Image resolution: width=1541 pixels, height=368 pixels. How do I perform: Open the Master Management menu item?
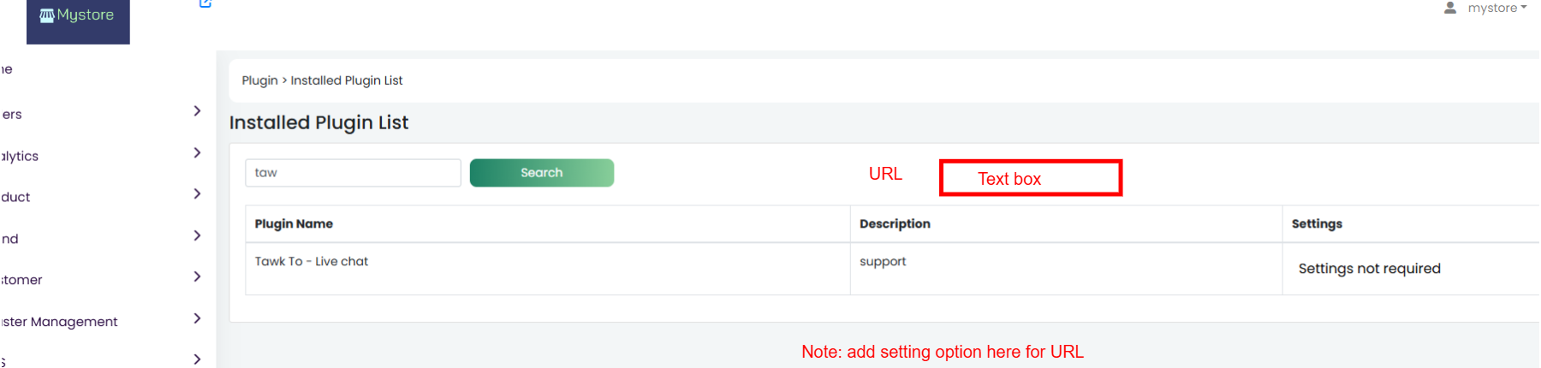pos(59,322)
